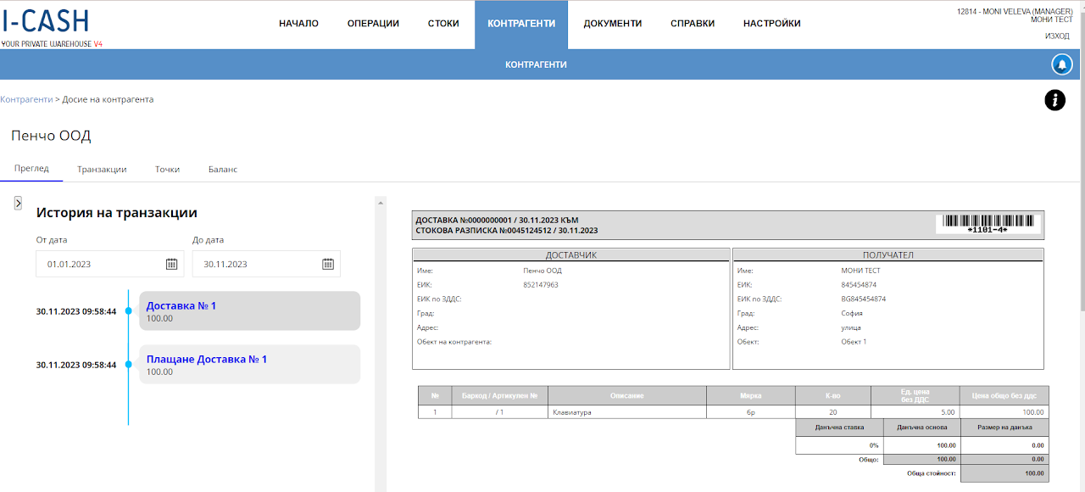Open the notifications bell icon
Viewport: 1085px width, 492px height.
(1061, 64)
